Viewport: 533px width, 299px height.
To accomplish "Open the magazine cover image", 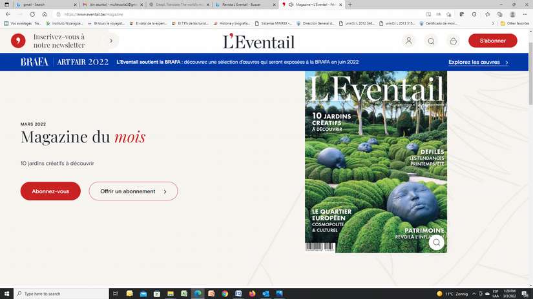I will (375, 162).
